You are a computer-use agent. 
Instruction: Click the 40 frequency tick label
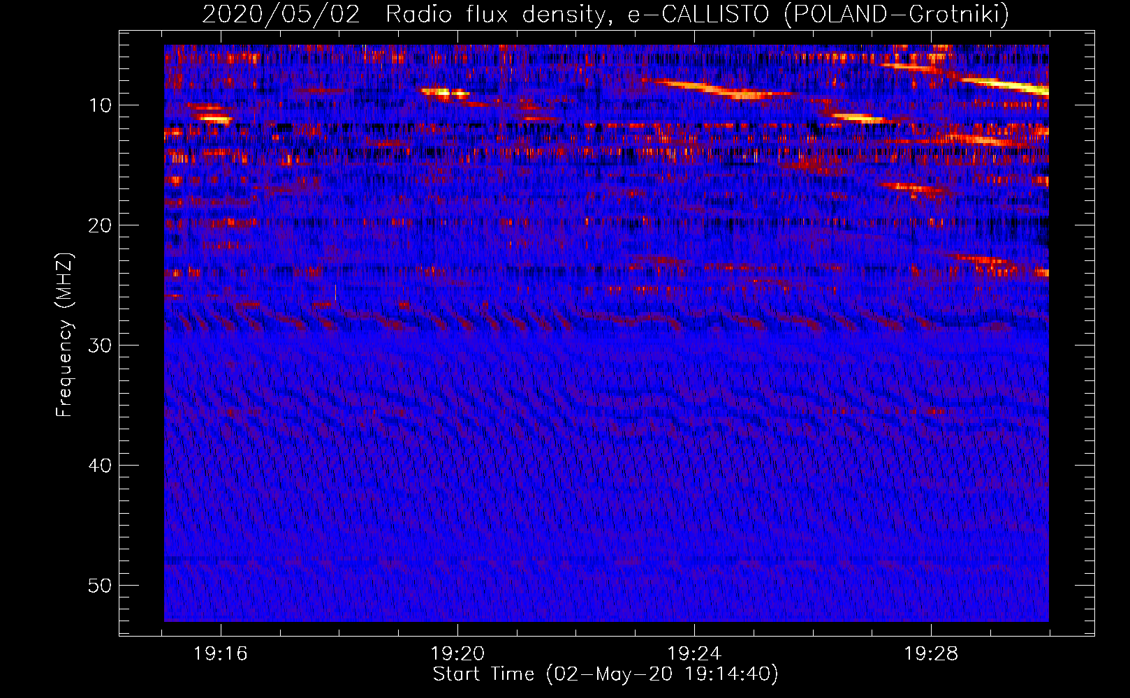point(100,466)
